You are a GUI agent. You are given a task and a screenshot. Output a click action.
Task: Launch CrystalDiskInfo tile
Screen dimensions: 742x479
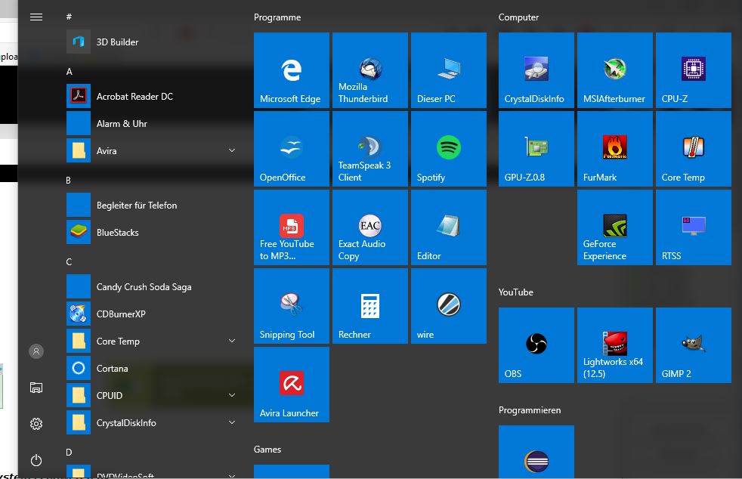[536, 70]
